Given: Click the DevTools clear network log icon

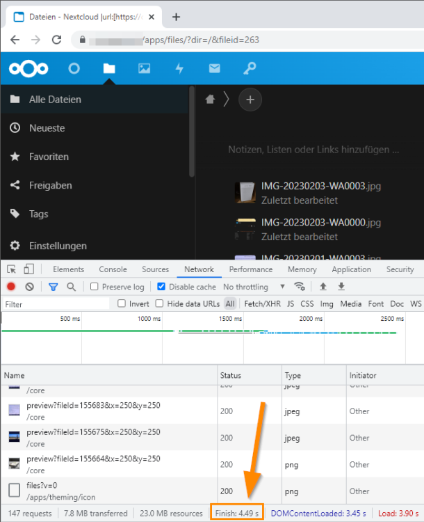Looking at the screenshot, I should [x=30, y=287].
